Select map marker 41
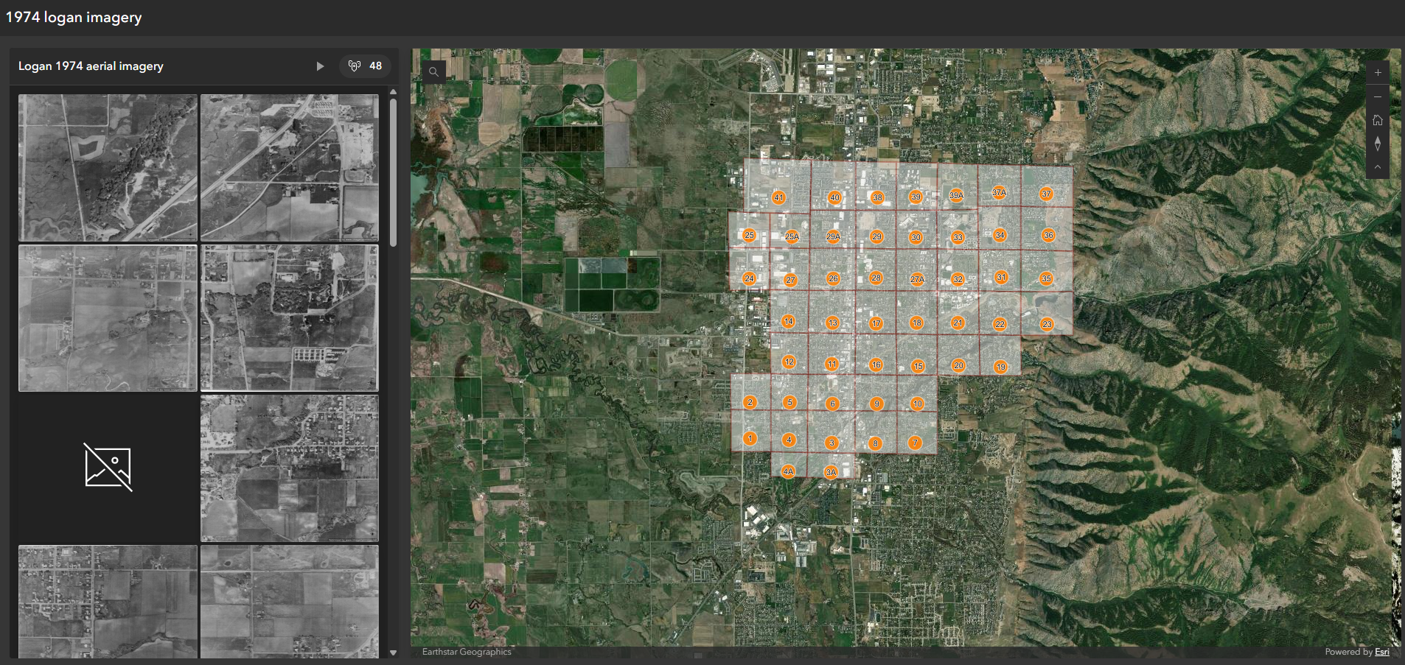The image size is (1405, 665). coord(778,197)
